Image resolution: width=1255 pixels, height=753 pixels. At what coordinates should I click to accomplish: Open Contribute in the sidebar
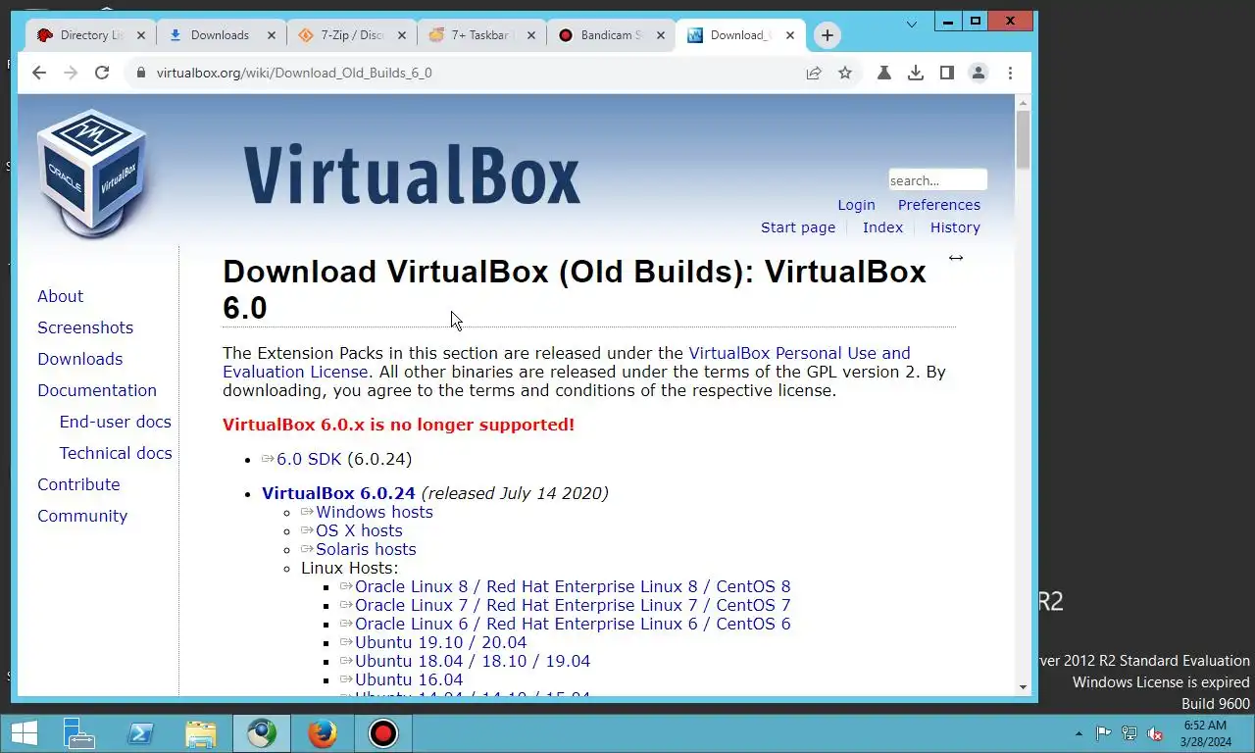[78, 484]
